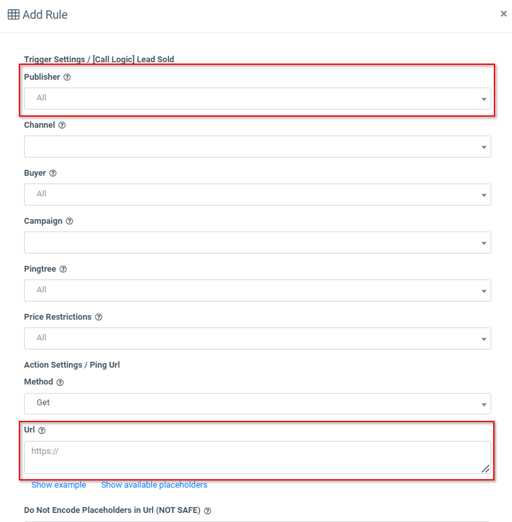Click the help icon next to Pingtree

tap(64, 269)
